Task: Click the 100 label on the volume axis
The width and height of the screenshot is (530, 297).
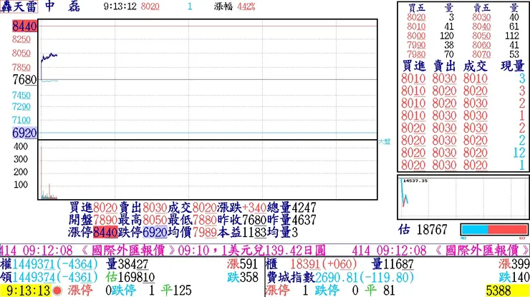Action: pyautogui.click(x=21, y=185)
